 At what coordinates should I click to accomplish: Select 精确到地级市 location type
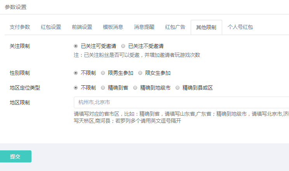[x=135, y=88]
